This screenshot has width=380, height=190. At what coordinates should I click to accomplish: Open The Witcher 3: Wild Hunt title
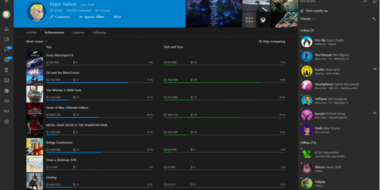[63, 90]
